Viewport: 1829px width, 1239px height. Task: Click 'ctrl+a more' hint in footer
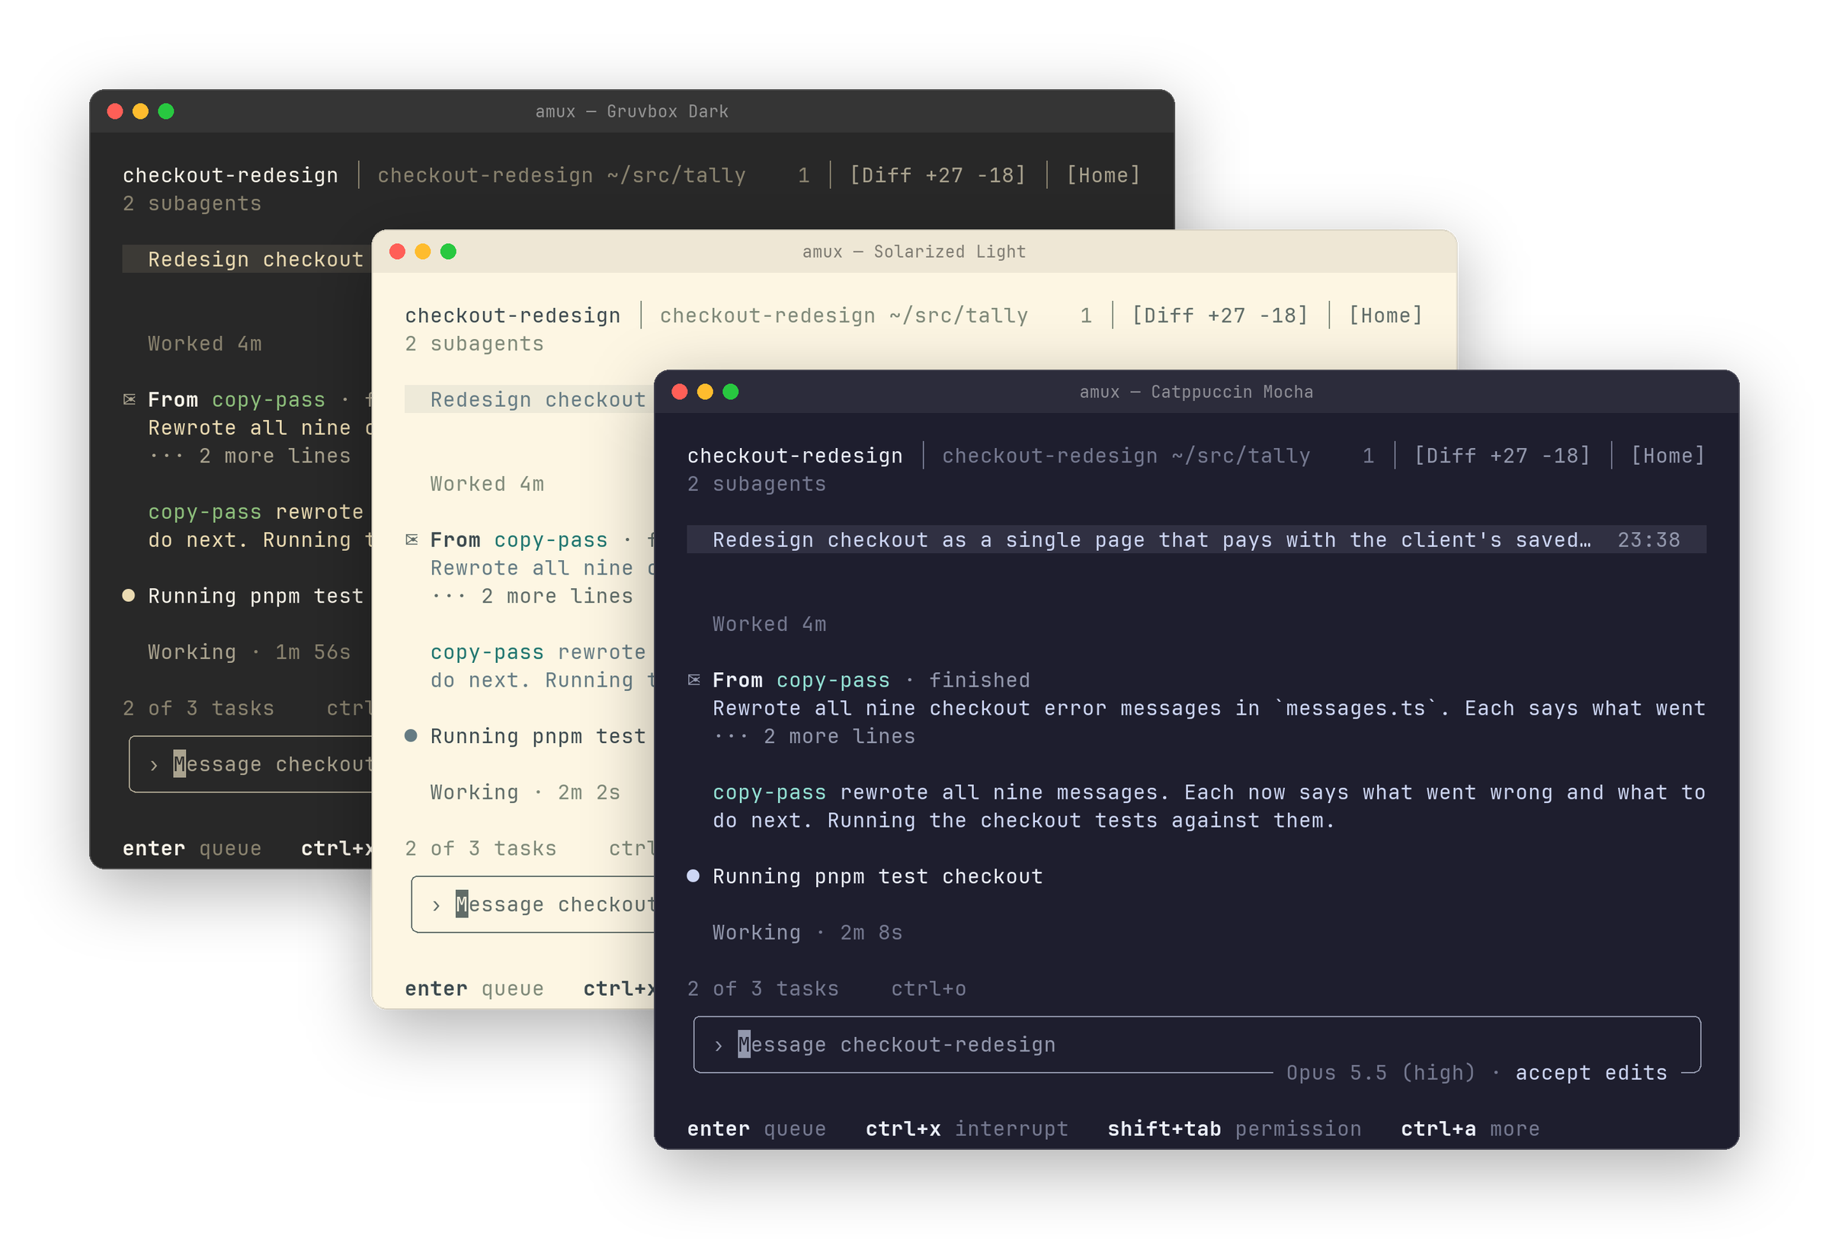pyautogui.click(x=1470, y=1129)
